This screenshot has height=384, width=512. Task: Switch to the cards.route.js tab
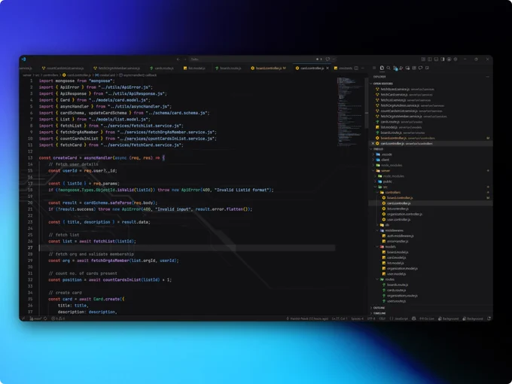coord(162,68)
